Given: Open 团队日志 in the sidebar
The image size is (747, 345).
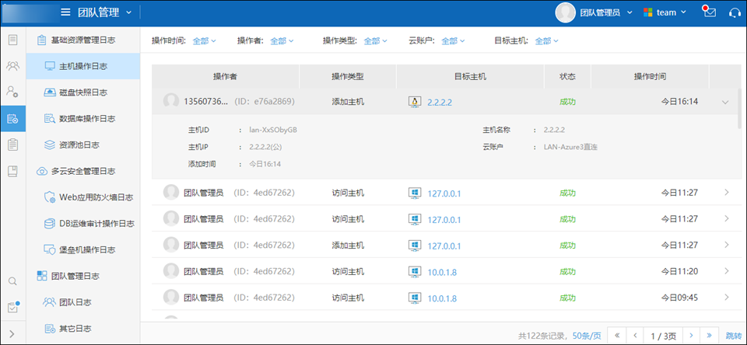Looking at the screenshot, I should (x=83, y=302).
